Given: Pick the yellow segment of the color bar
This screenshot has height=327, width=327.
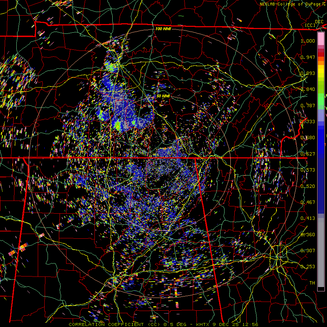Looking at the screenshot, I should click(x=321, y=71).
